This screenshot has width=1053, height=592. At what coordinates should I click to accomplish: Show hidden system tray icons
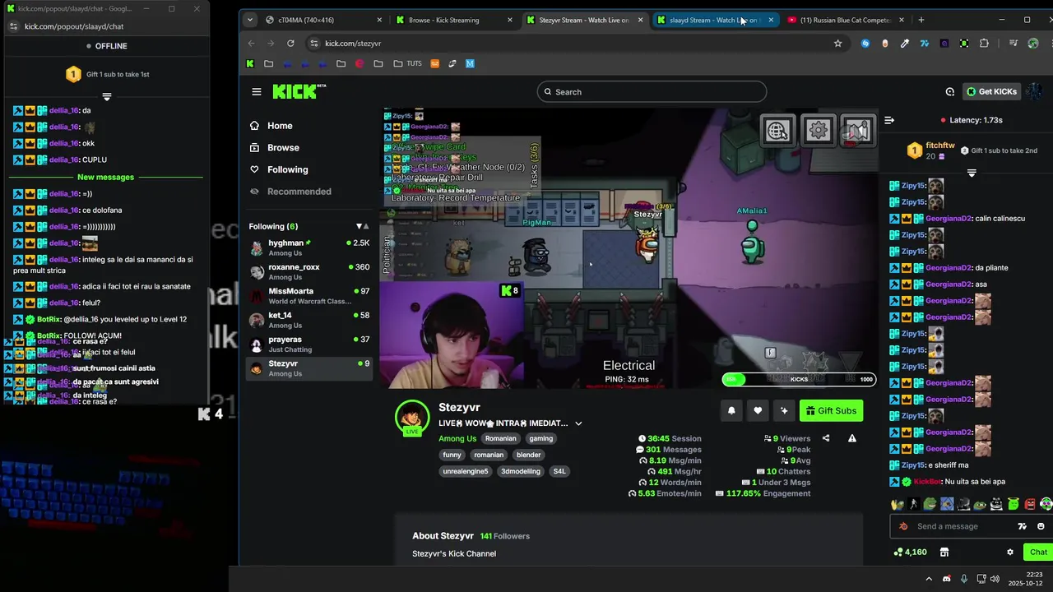click(x=929, y=579)
